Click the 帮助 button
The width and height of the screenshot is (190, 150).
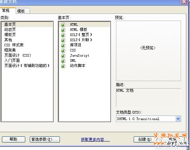(x=13, y=139)
